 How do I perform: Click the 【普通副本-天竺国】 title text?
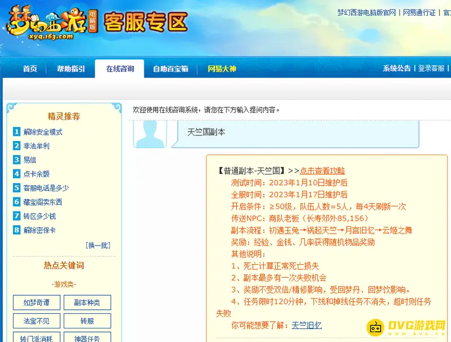pyautogui.click(x=250, y=170)
